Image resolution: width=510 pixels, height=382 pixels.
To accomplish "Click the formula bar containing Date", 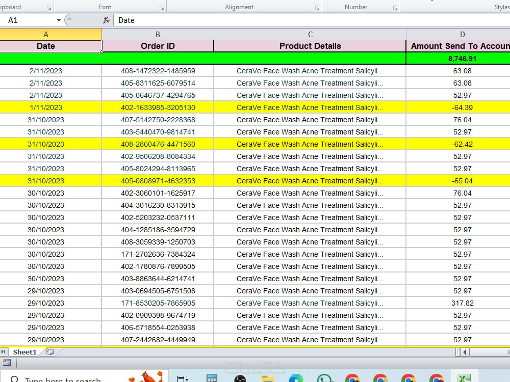I will (312, 20).
